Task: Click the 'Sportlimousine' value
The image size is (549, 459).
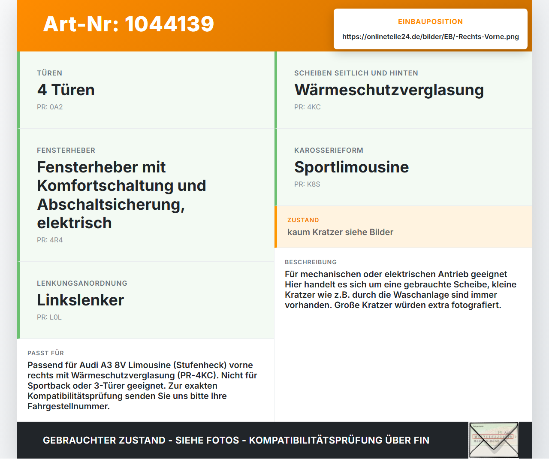Action: 351,167
